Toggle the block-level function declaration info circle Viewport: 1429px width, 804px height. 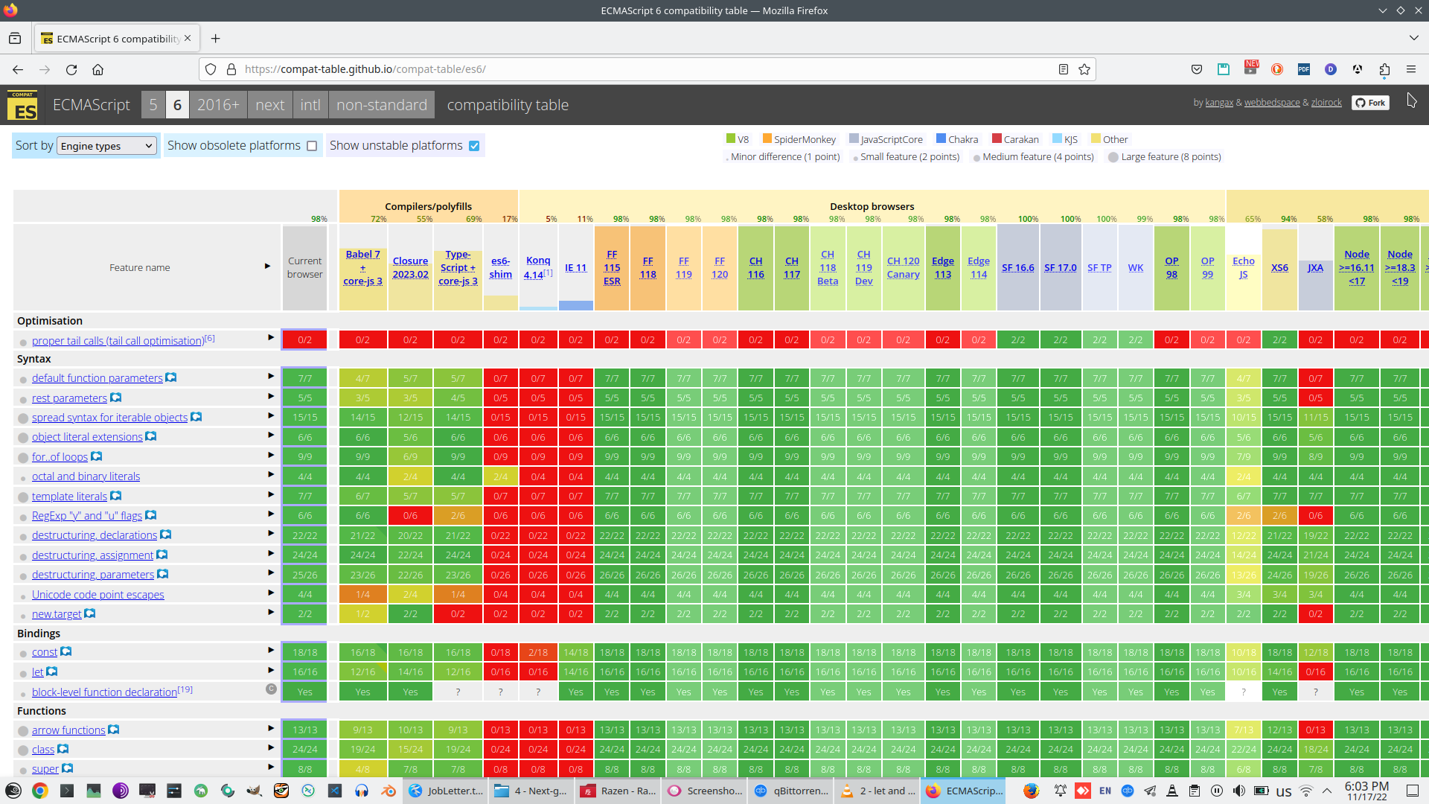[x=271, y=689]
